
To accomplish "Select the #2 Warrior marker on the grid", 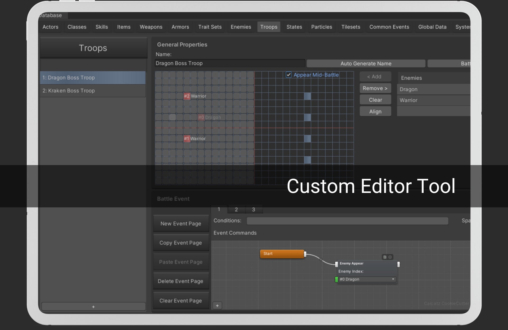I will click(187, 96).
